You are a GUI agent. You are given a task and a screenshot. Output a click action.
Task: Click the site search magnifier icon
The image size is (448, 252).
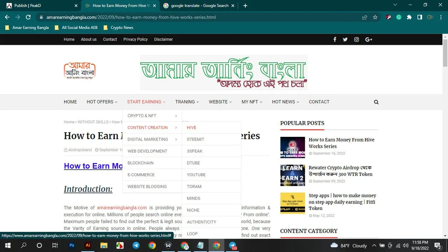(376, 102)
